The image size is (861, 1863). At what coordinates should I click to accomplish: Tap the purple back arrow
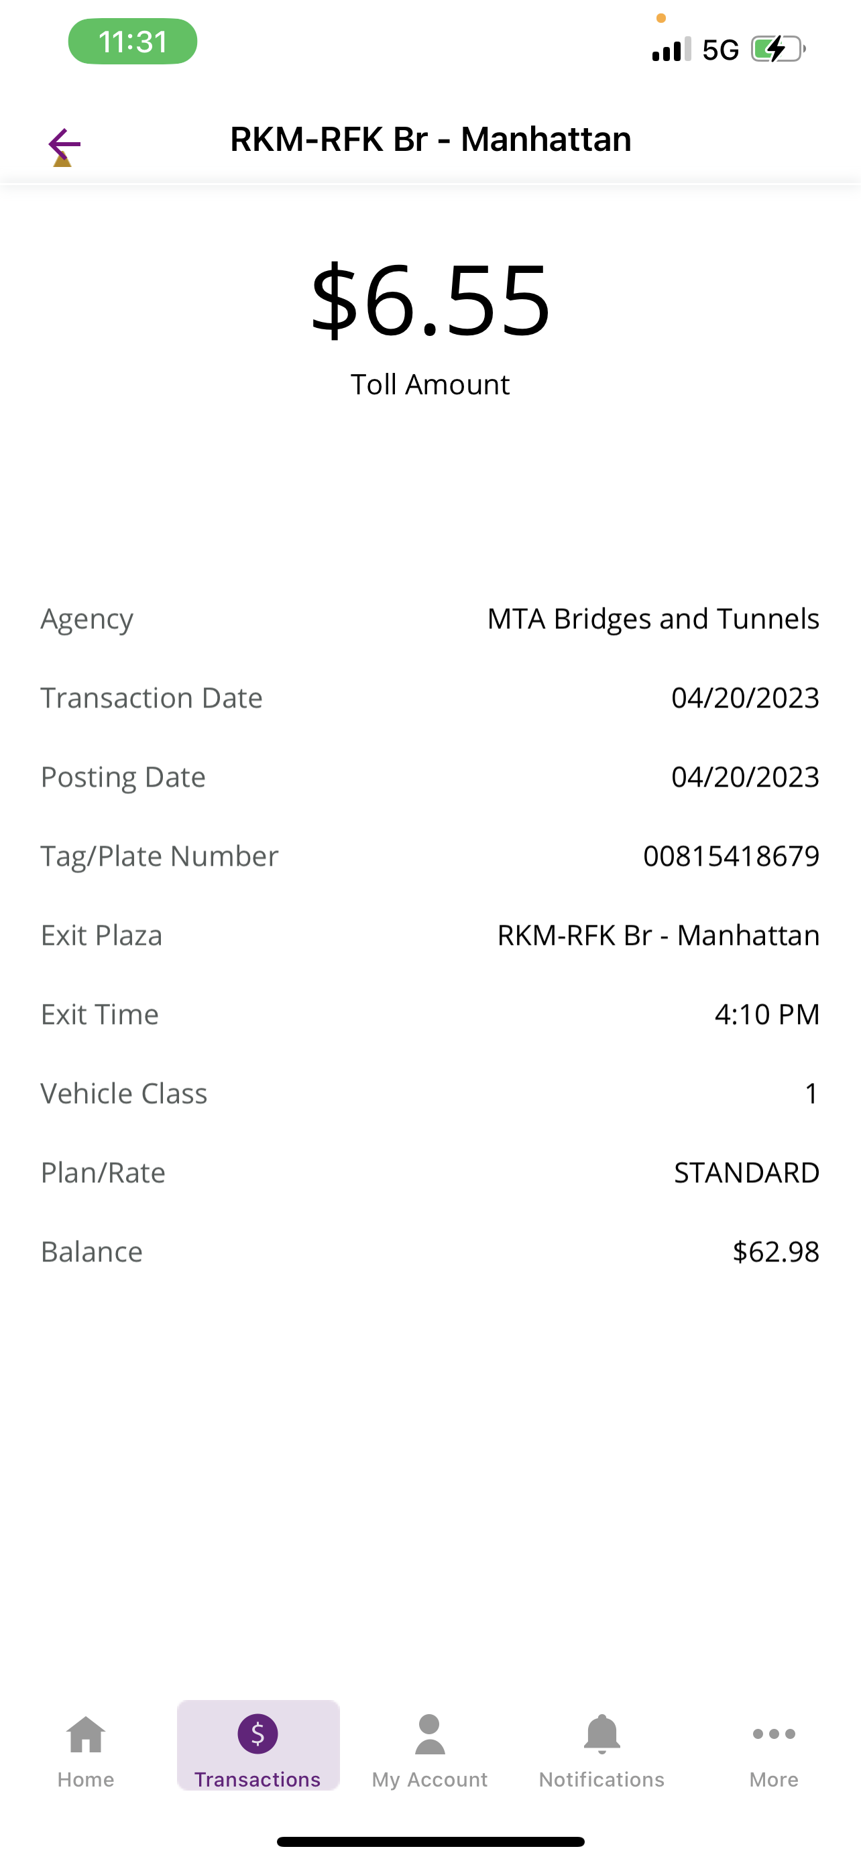64,145
